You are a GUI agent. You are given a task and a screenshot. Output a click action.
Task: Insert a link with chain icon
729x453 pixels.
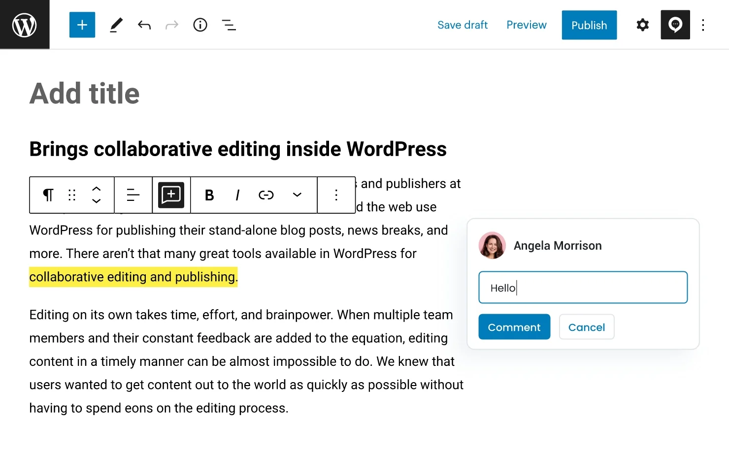tap(266, 195)
